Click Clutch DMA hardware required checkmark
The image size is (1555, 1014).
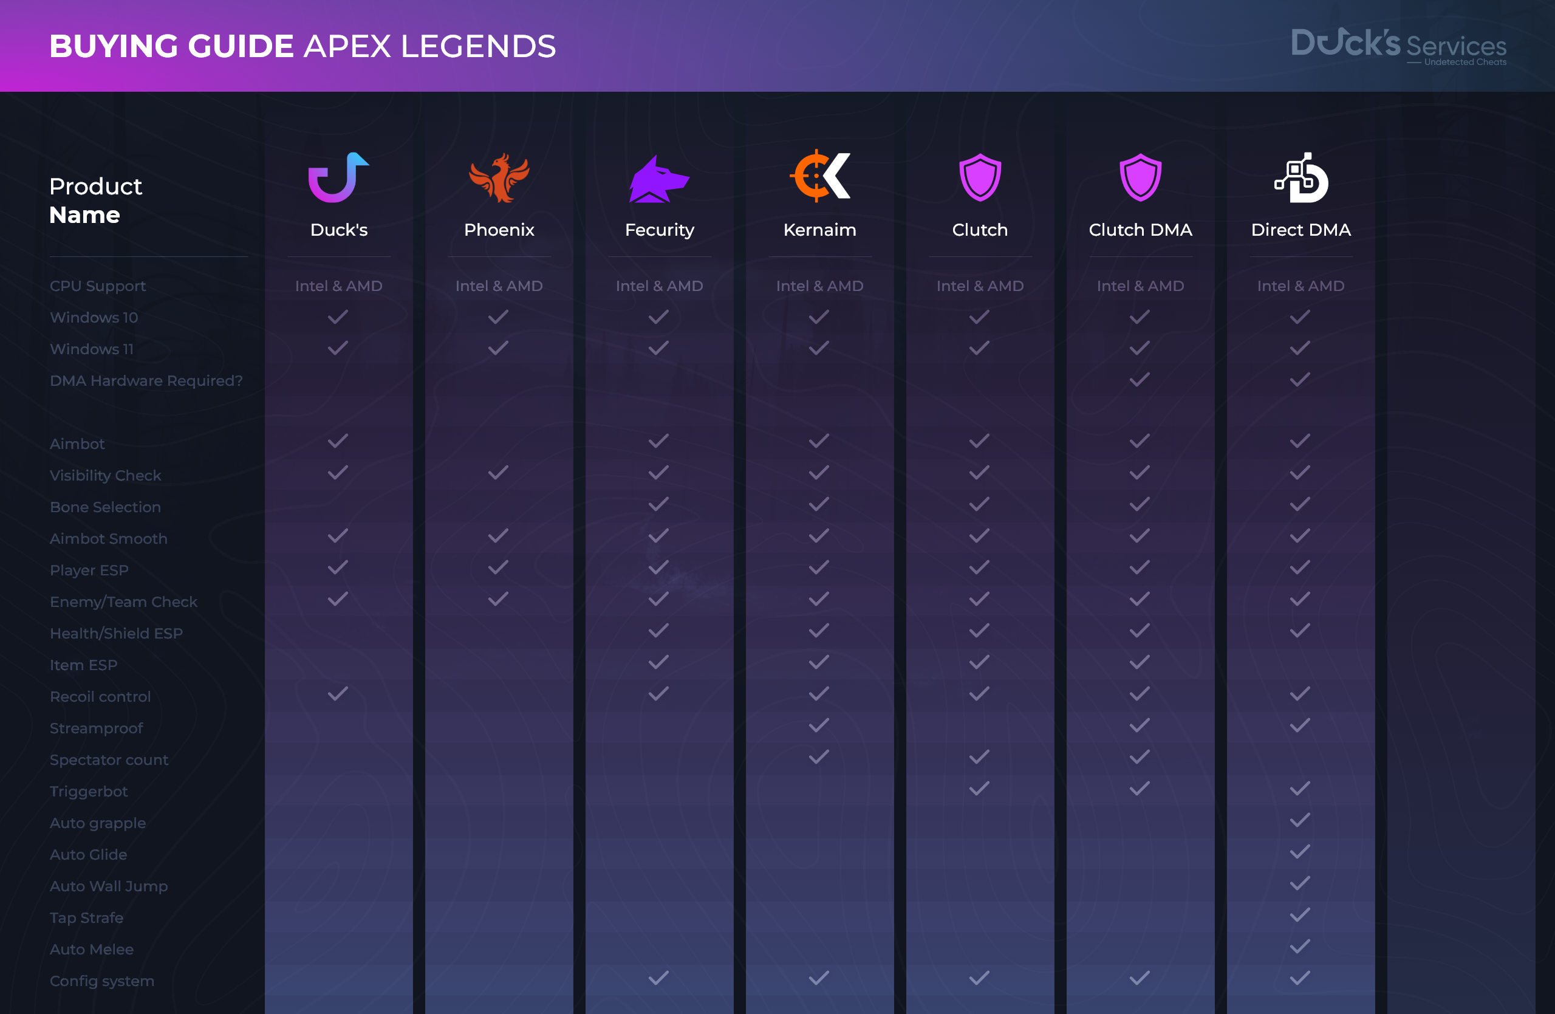(1140, 380)
